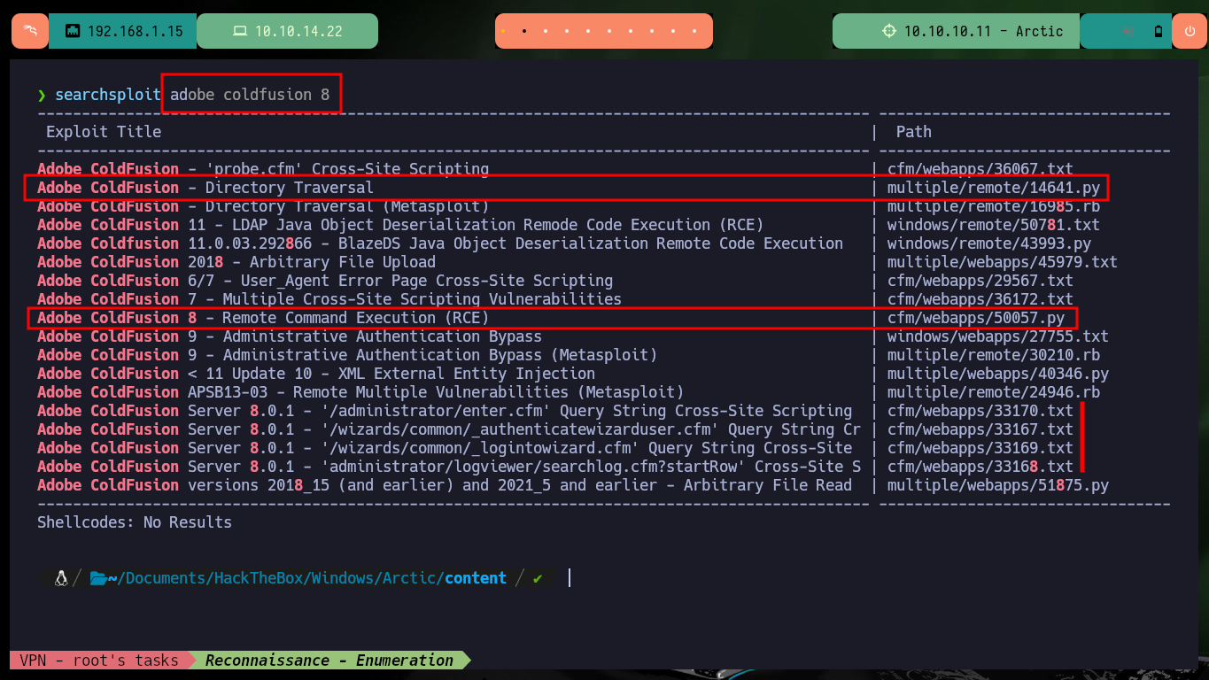The image size is (1209, 680).
Task: Click path windows/remote/50781.txt
Action: pyautogui.click(x=994, y=225)
